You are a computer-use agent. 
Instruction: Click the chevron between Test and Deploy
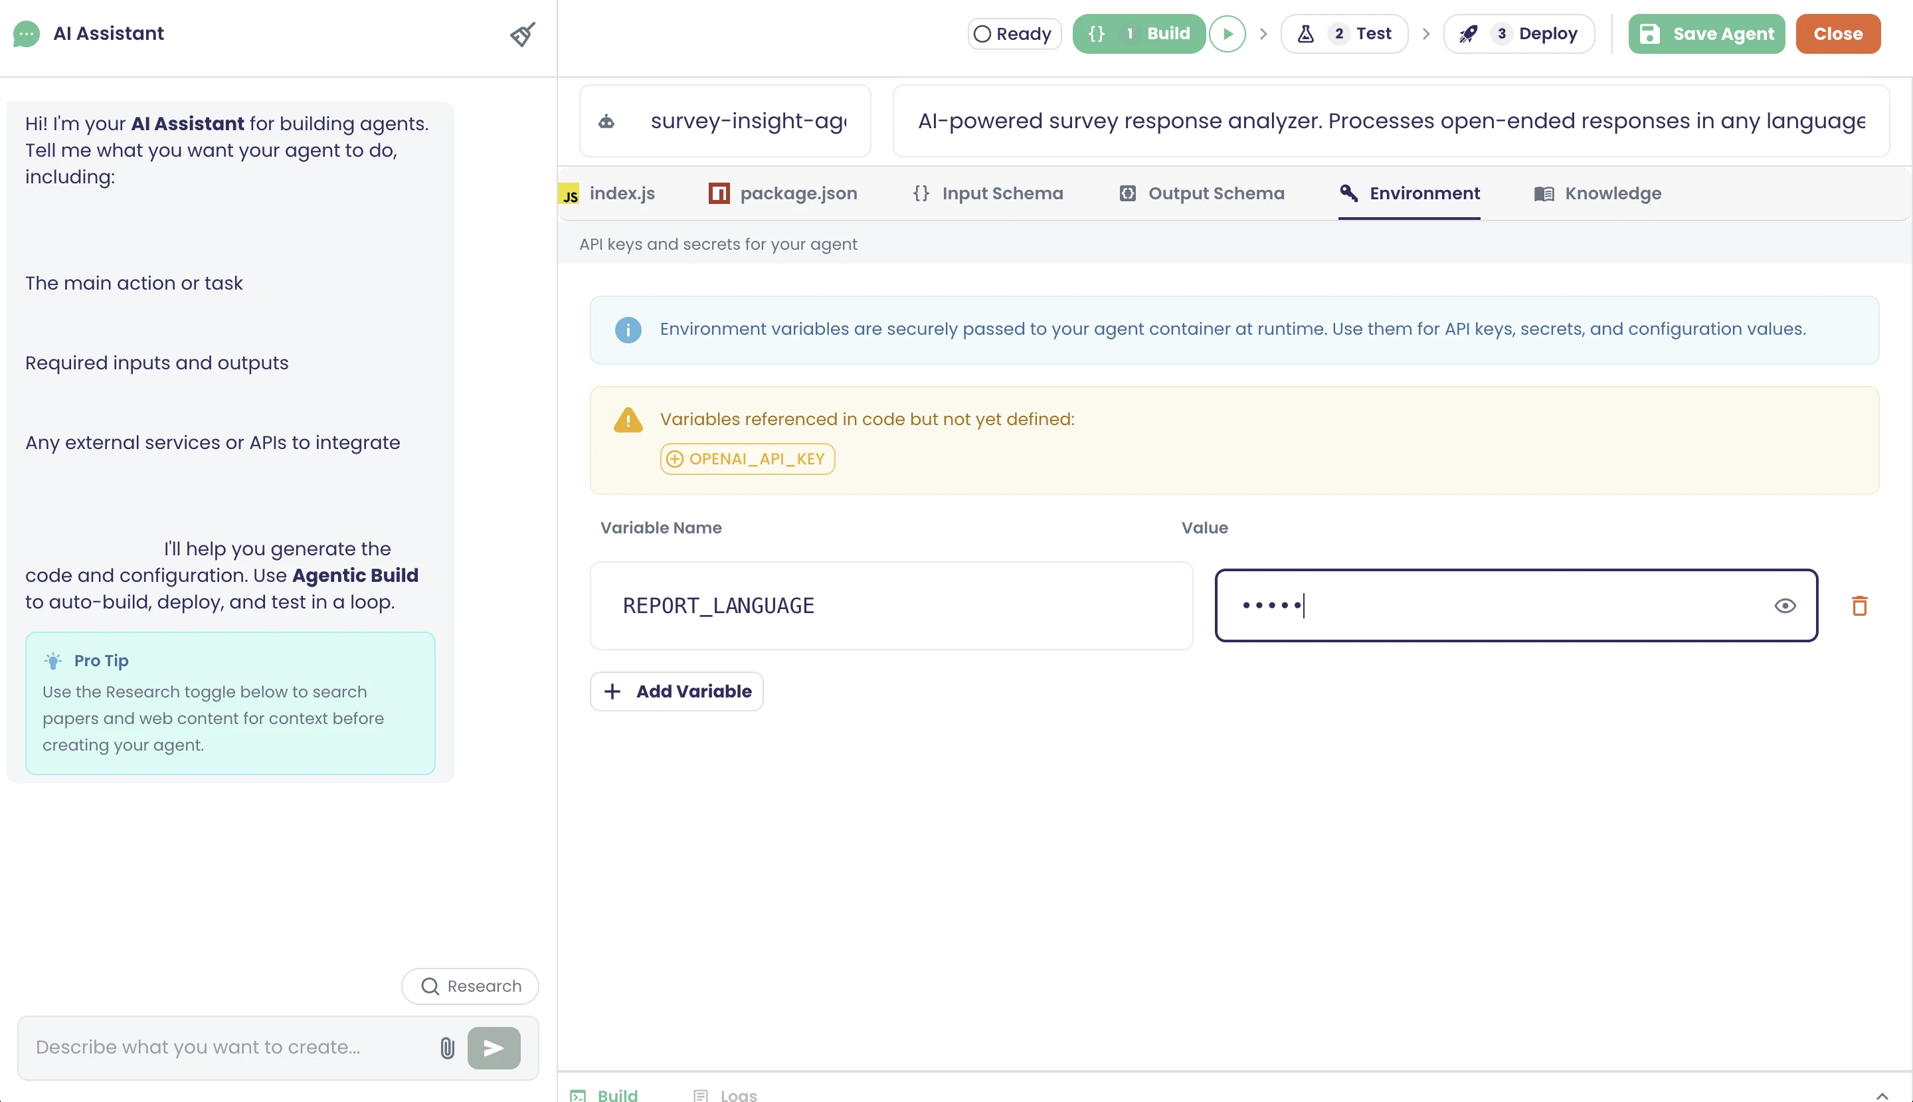coord(1425,34)
